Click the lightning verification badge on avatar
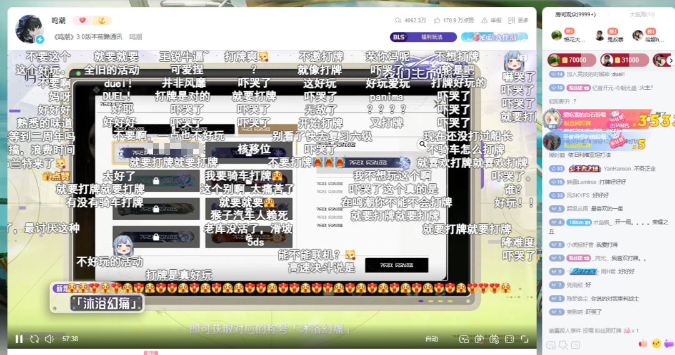 click(x=39, y=39)
